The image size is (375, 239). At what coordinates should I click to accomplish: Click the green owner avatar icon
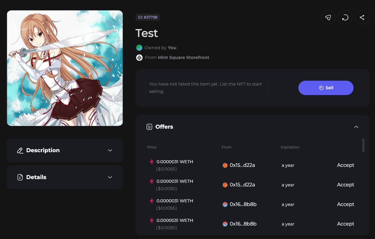tap(139, 48)
